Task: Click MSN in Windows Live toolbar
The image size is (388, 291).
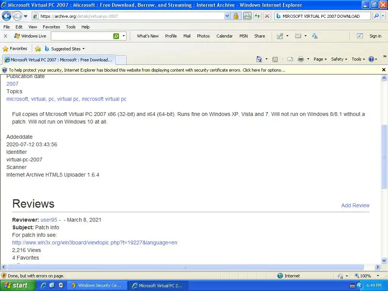Action: (244, 36)
